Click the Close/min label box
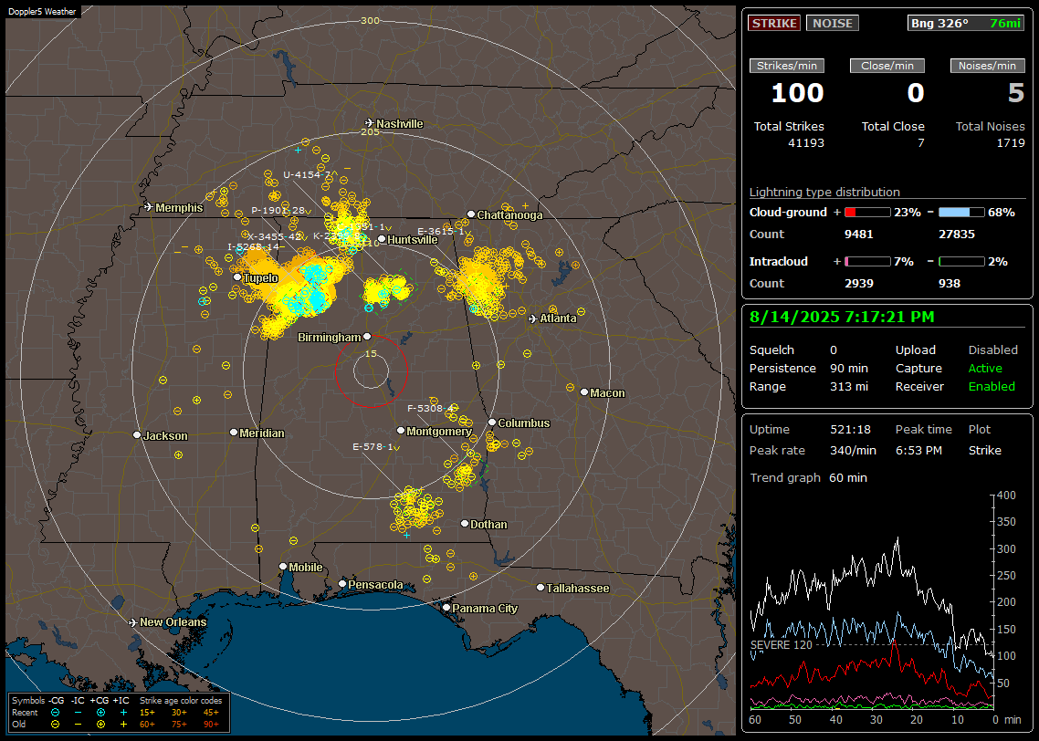 [887, 66]
